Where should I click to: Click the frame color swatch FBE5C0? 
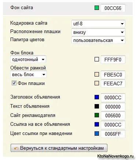pos(97,74)
